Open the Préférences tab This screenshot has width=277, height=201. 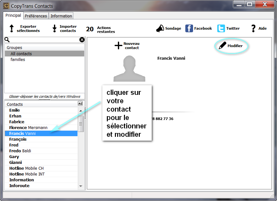36,16
